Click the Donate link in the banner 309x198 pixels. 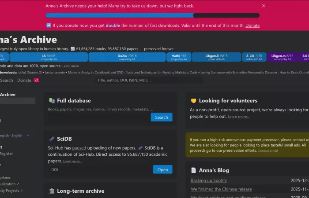(x=252, y=26)
